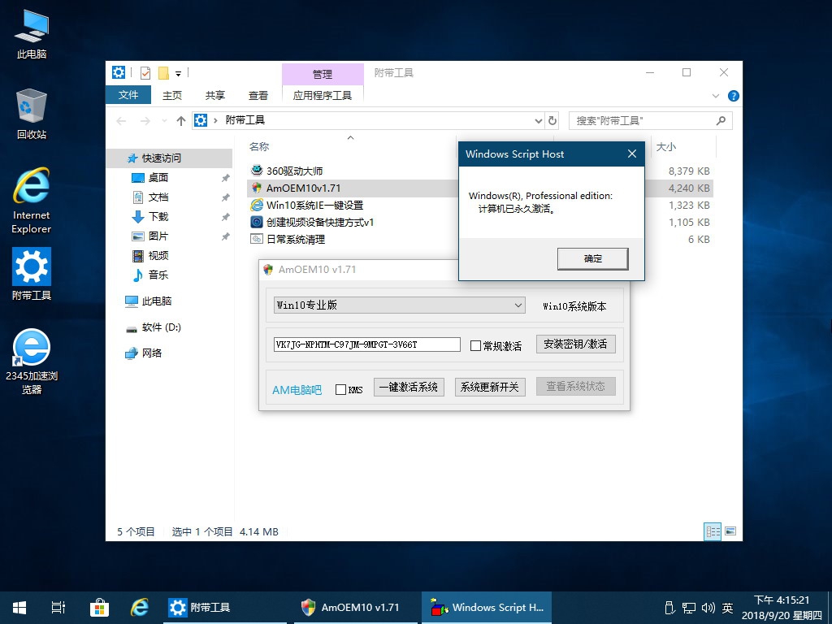Open Task View on taskbar
The width and height of the screenshot is (832, 624).
[58, 608]
